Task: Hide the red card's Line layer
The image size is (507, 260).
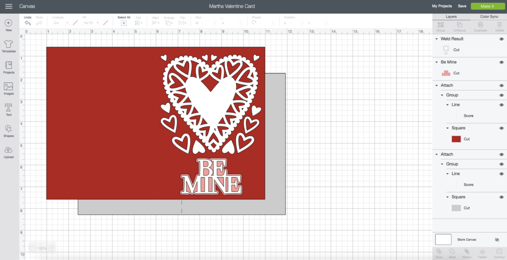Action: pos(502,105)
